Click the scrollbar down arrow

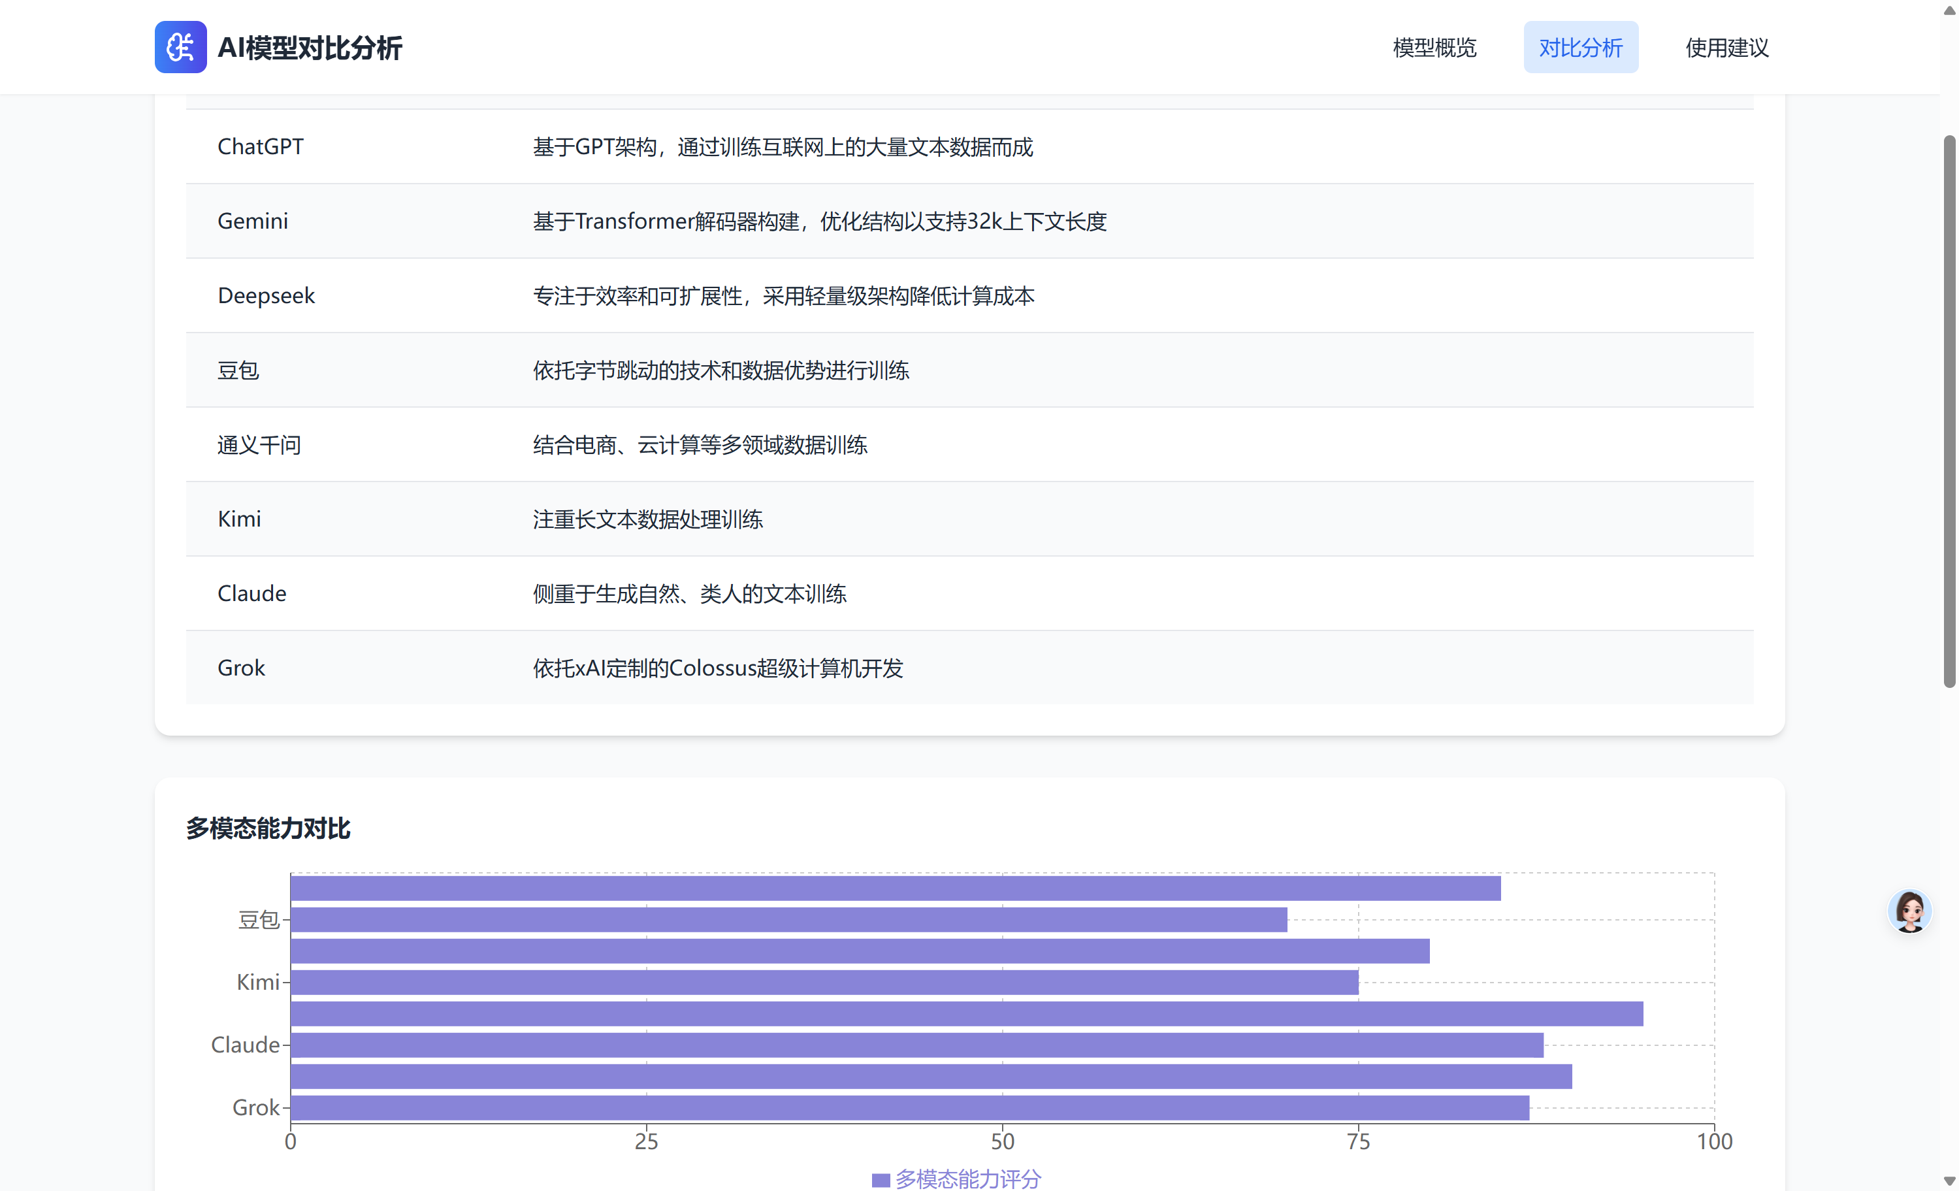point(1949,1181)
